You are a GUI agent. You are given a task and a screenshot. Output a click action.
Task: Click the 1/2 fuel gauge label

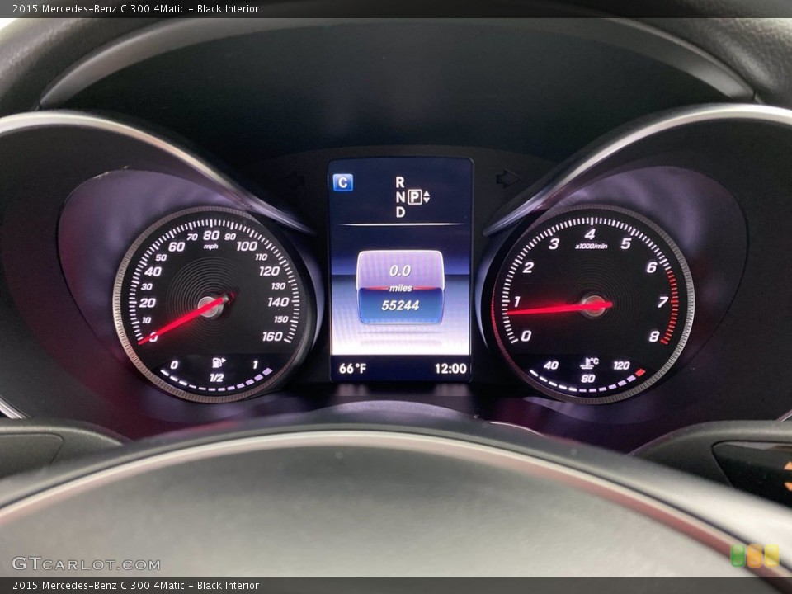(x=217, y=378)
